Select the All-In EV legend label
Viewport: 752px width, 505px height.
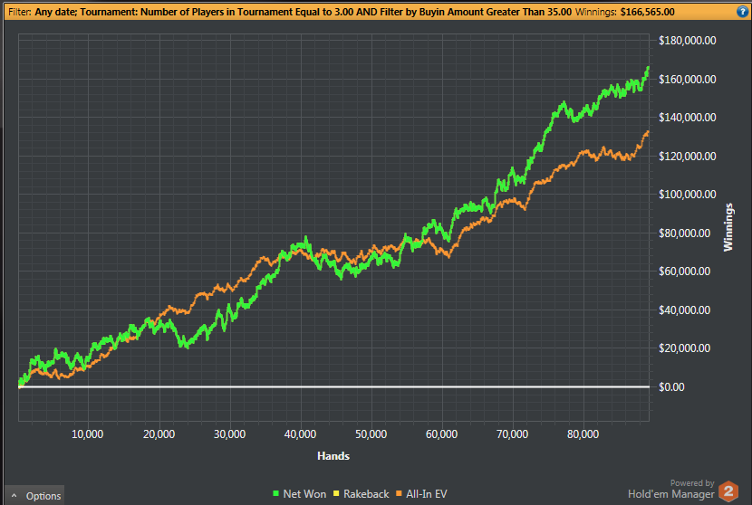[x=427, y=494]
